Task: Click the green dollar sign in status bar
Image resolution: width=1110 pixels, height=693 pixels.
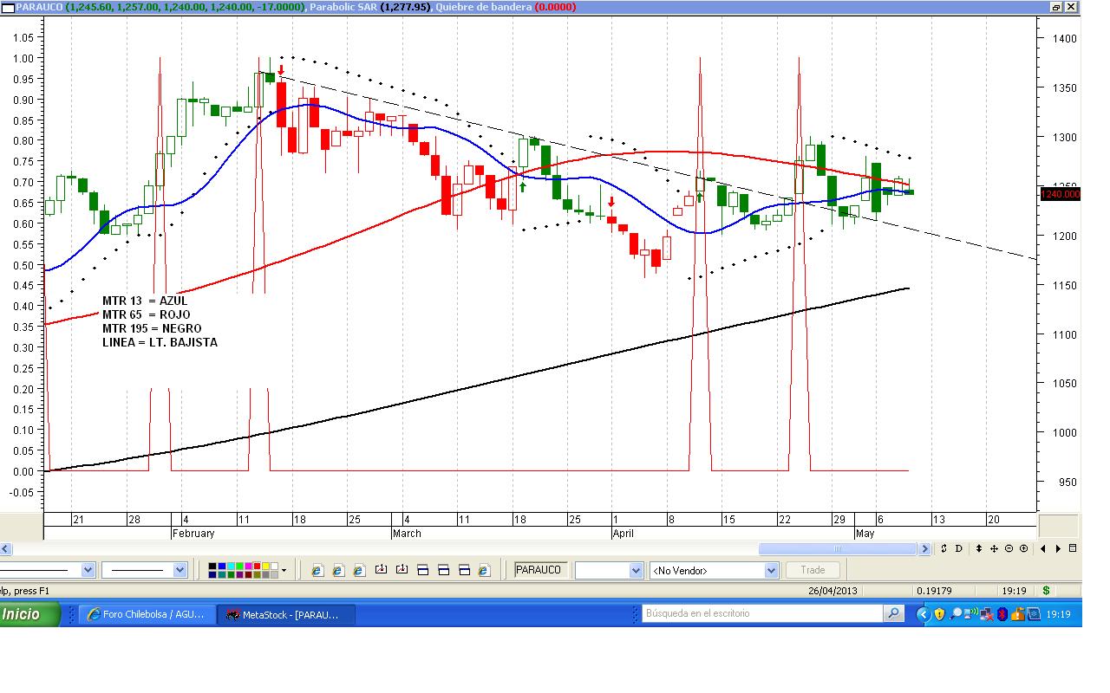Action: pos(1047,591)
